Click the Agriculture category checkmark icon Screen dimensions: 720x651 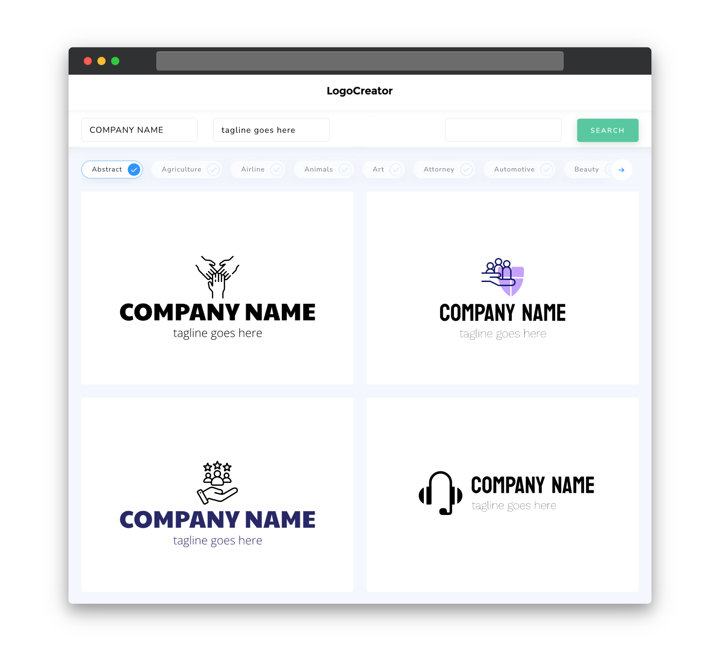pyautogui.click(x=214, y=169)
